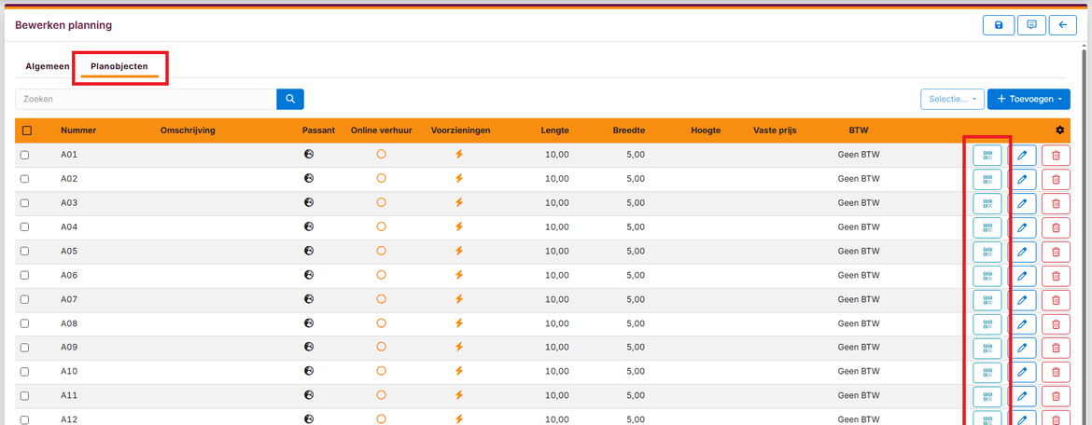Edit row A07 with pencil icon
This screenshot has height=425, width=1092.
point(1022,300)
